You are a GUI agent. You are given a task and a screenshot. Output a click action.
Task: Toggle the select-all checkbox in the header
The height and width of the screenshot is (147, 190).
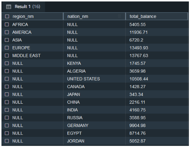(7, 16)
